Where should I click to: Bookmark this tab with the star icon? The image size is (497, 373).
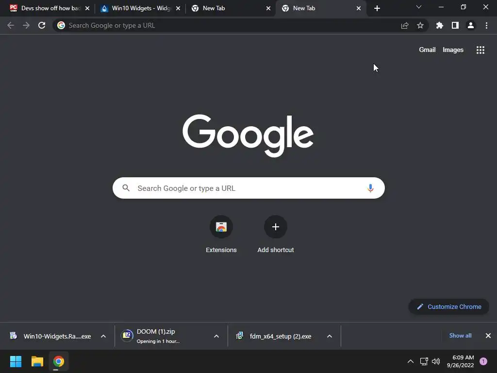tap(420, 25)
